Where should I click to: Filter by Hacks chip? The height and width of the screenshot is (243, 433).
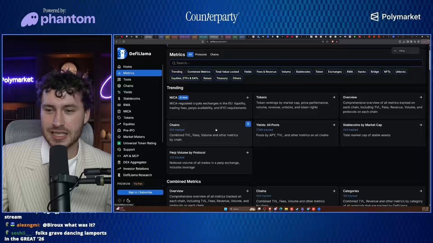point(362,72)
